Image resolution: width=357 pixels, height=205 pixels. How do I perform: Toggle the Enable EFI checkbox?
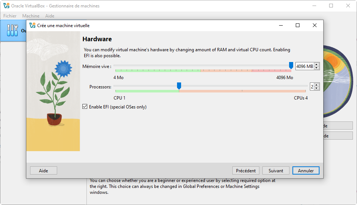pos(85,107)
